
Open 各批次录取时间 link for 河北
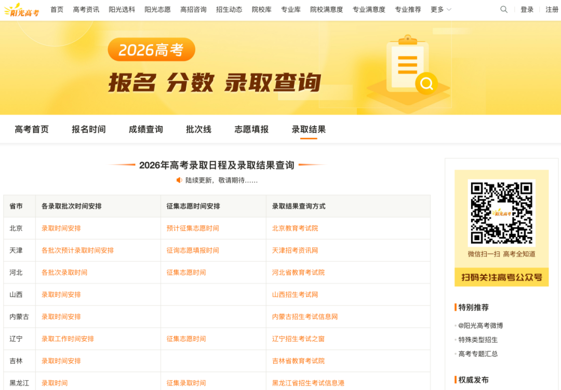64,272
